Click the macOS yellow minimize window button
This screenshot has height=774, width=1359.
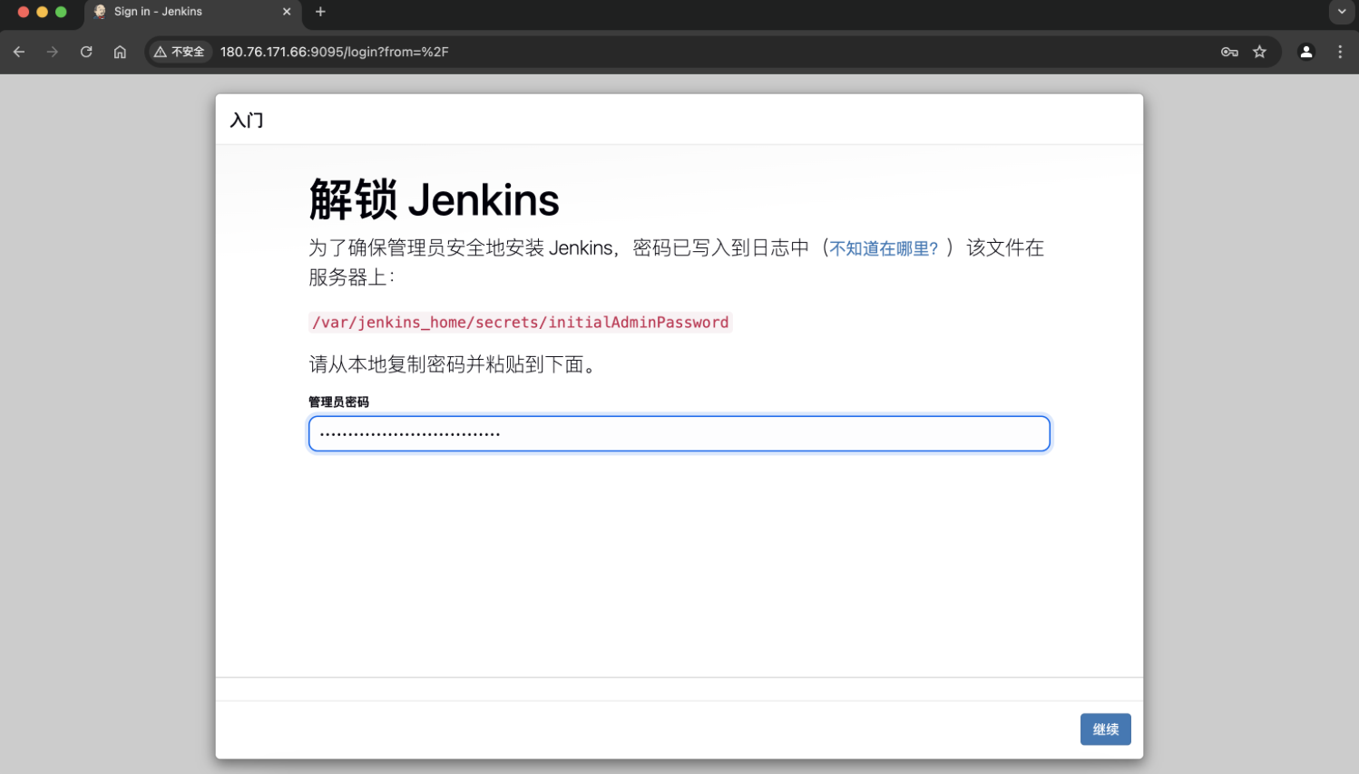coord(42,12)
